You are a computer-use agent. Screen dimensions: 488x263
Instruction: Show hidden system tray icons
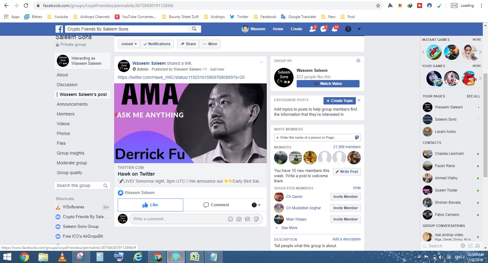[x=419, y=257]
